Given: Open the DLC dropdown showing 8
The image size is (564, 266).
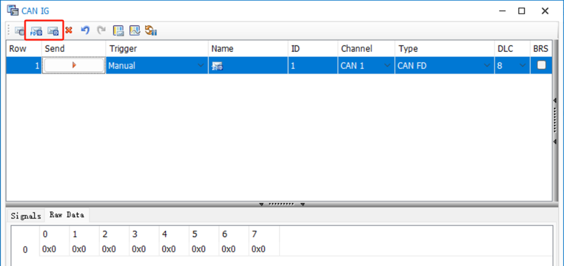Looking at the screenshot, I should pyautogui.click(x=522, y=66).
